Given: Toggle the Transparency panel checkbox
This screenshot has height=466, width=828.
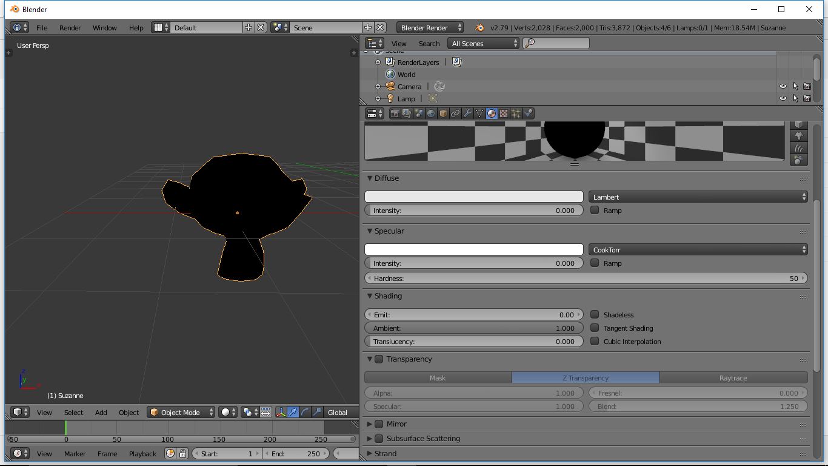Looking at the screenshot, I should pos(379,359).
